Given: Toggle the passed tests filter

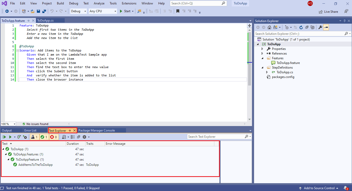Looking at the screenshot, I should pyautogui.click(x=44, y=137).
